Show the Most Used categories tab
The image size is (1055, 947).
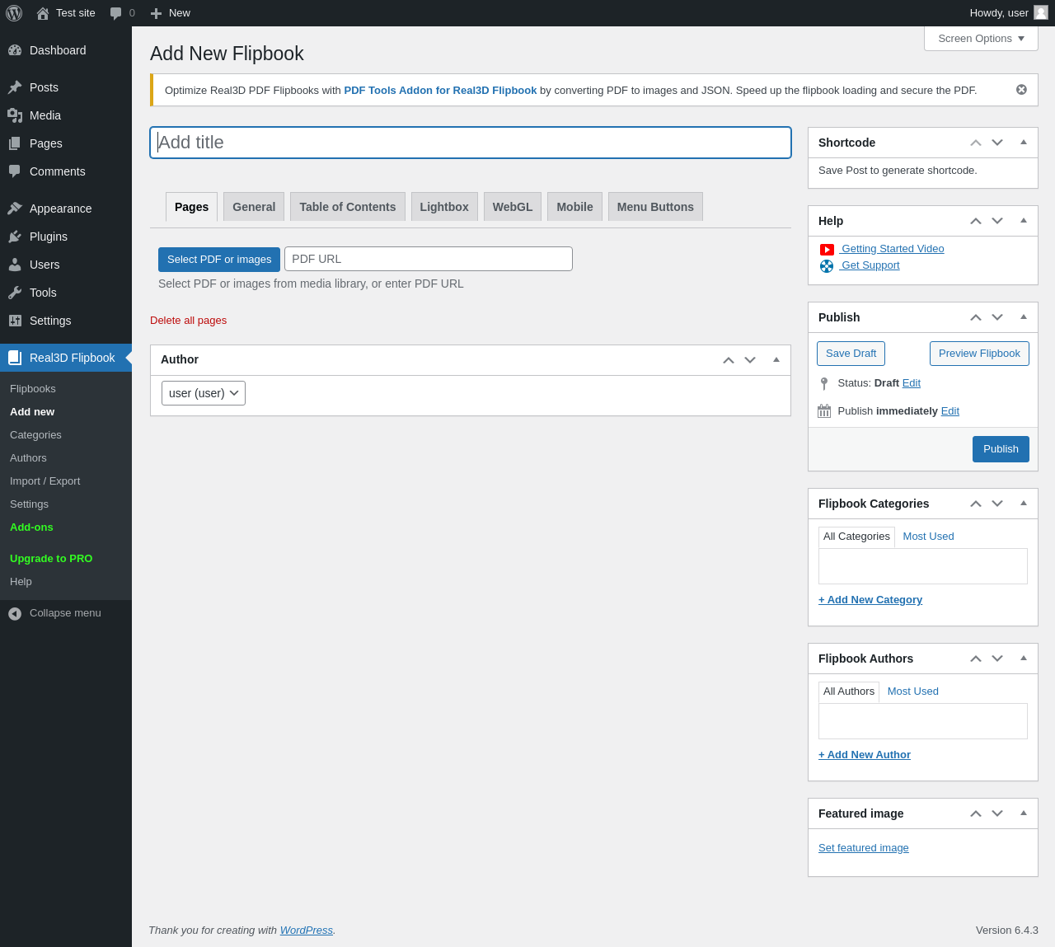(x=928, y=537)
